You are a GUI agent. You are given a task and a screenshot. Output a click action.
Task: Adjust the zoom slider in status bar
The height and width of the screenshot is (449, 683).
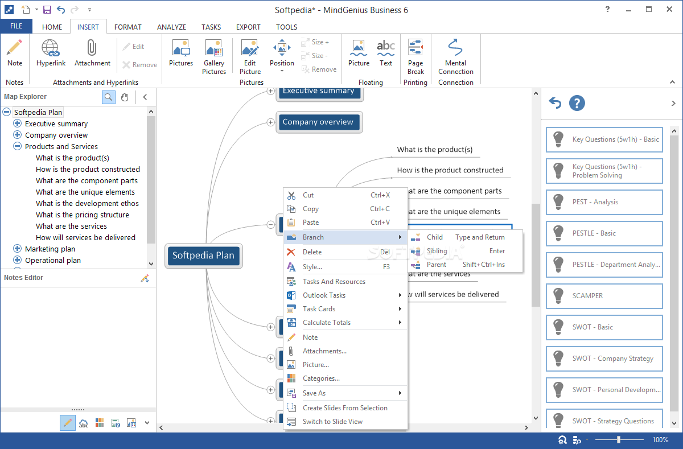(x=618, y=440)
